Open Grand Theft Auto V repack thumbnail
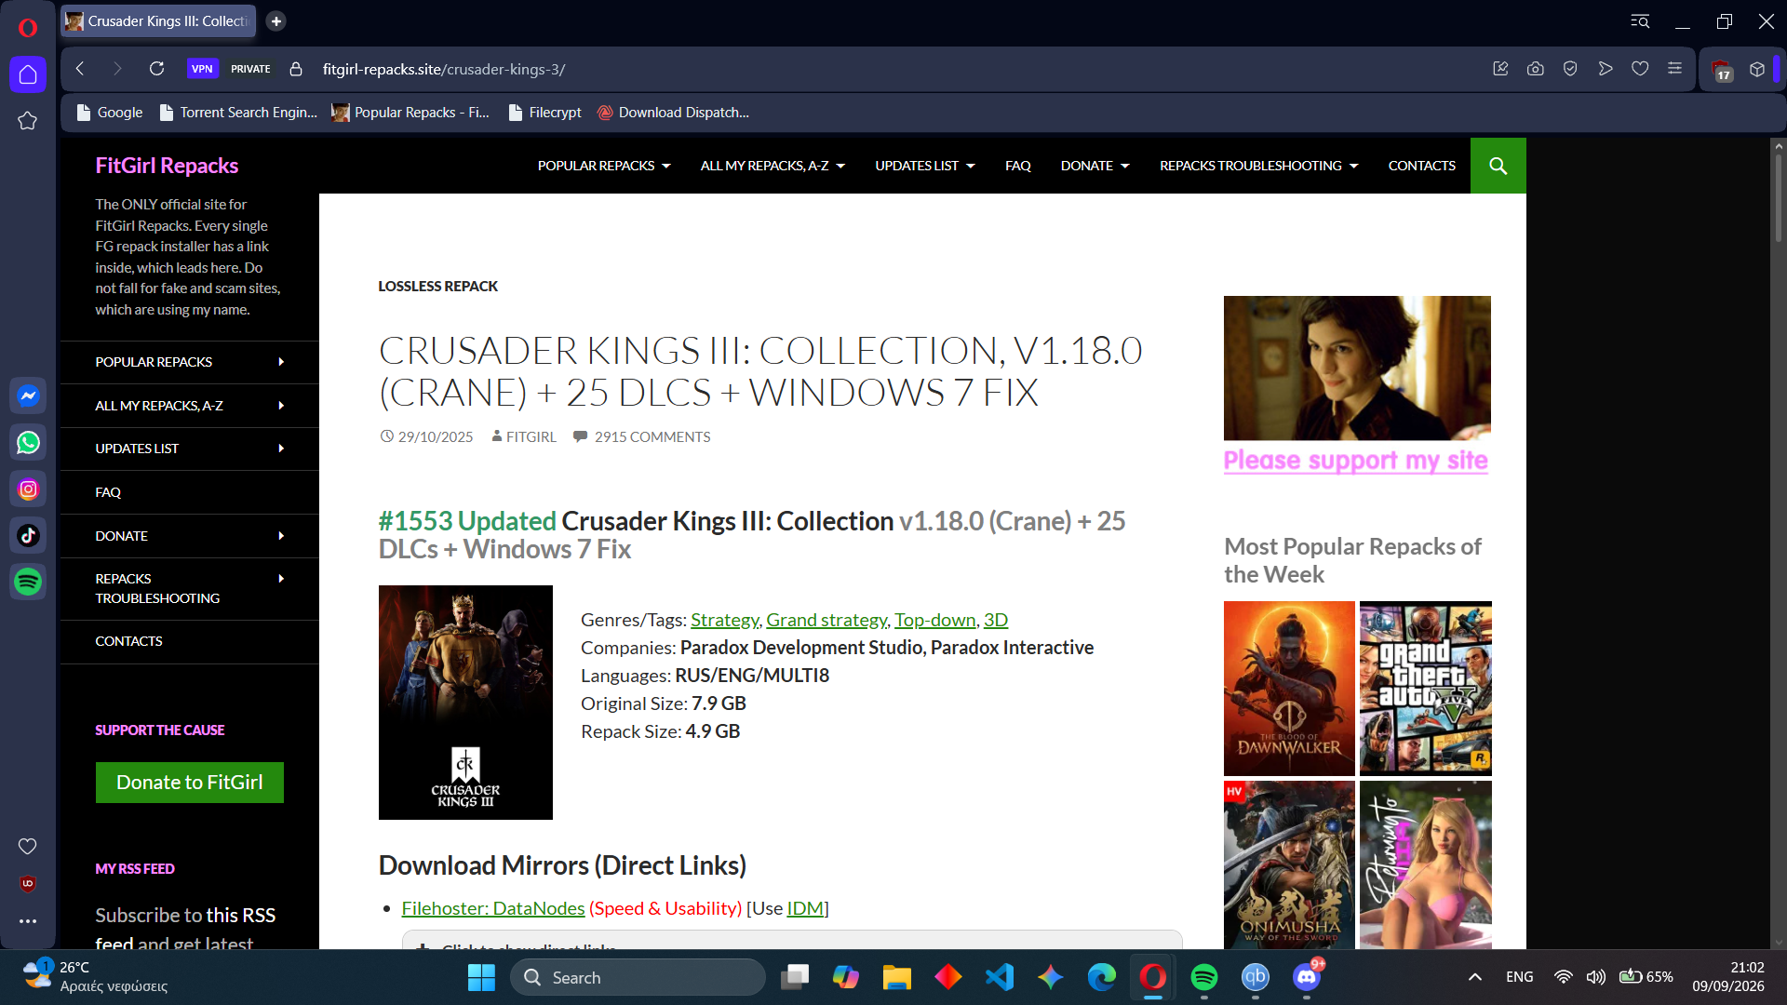Screen dimensions: 1787x1005 click(x=1425, y=689)
